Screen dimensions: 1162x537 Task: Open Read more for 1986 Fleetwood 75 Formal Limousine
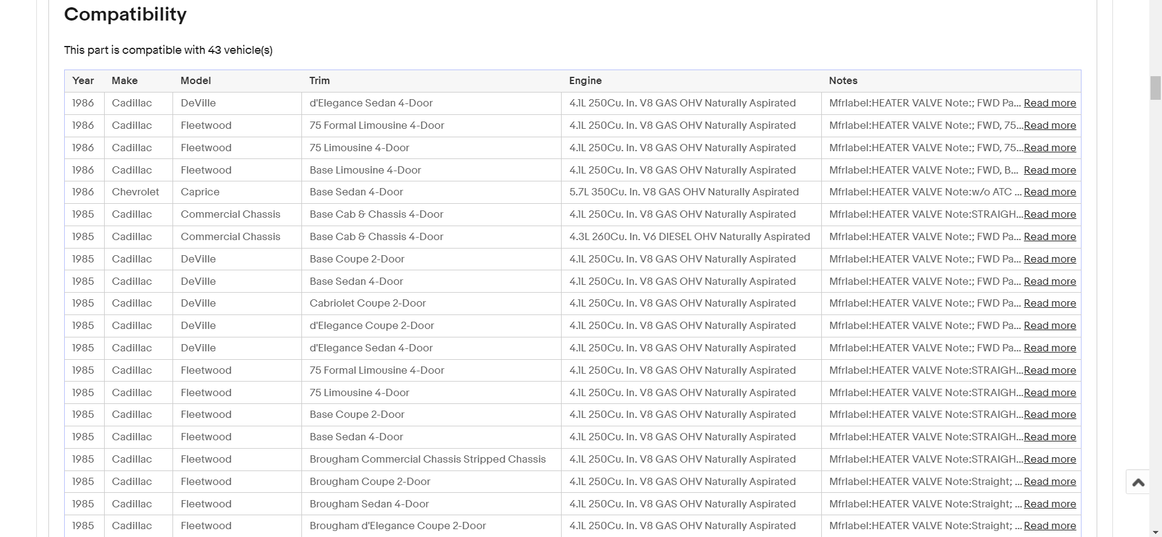[x=1050, y=125]
